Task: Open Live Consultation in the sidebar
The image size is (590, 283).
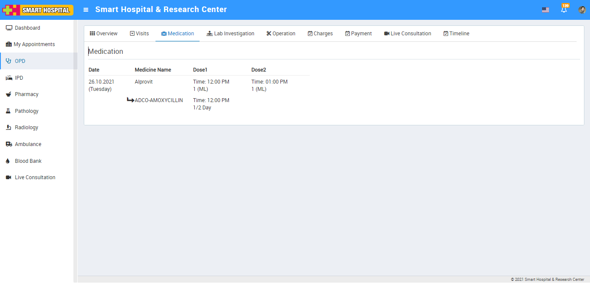Action: point(35,177)
